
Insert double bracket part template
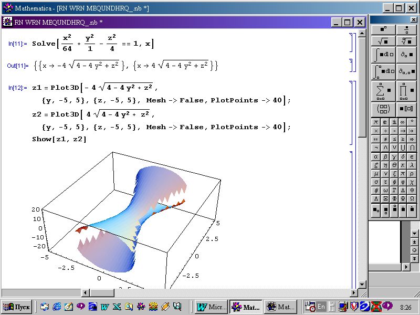(406, 109)
